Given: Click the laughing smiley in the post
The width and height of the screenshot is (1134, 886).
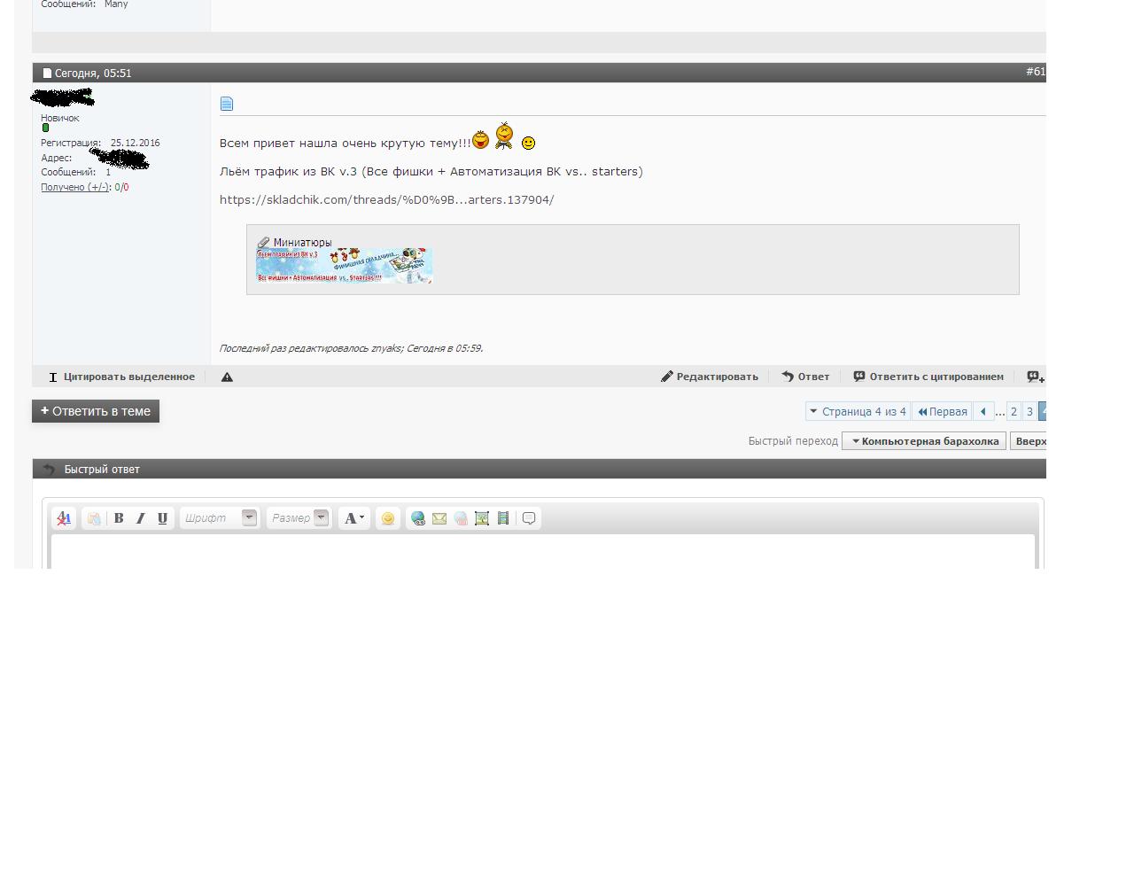Looking at the screenshot, I should click(480, 140).
